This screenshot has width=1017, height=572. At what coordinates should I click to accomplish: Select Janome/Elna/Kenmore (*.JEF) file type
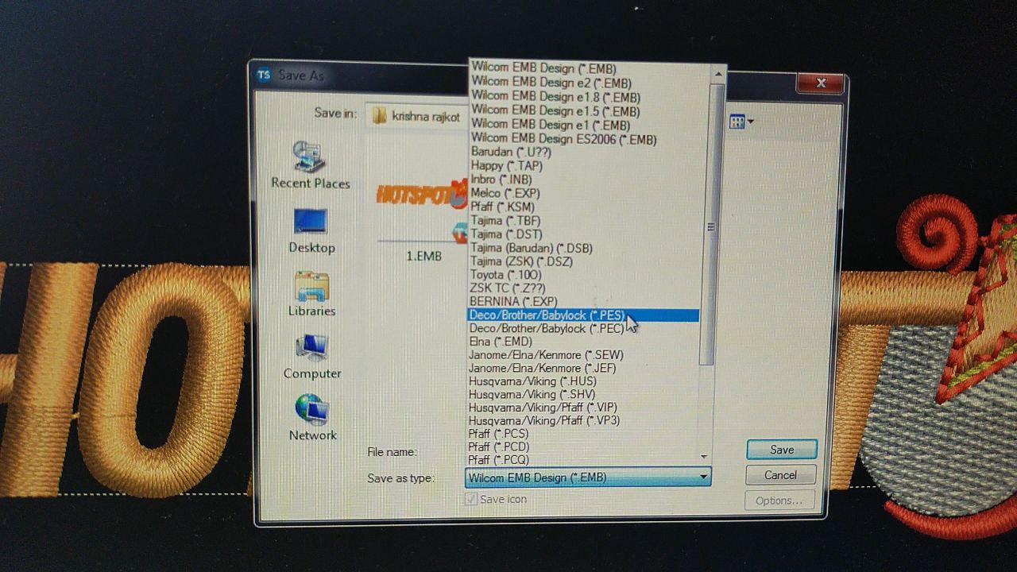tap(542, 368)
